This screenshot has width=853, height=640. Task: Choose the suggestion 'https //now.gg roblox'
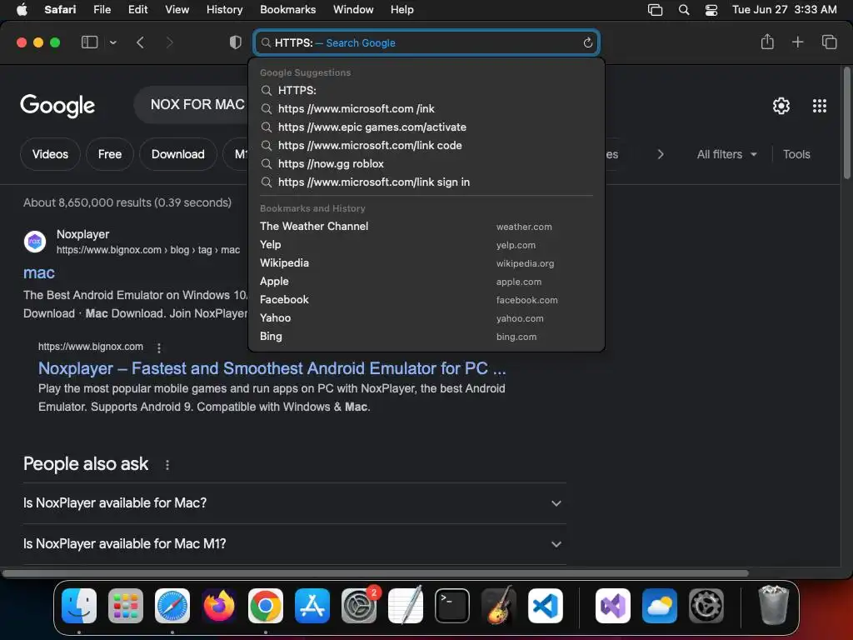click(426, 164)
